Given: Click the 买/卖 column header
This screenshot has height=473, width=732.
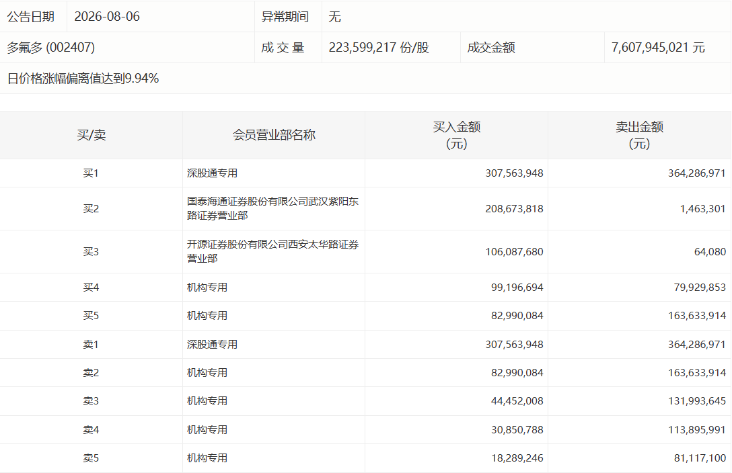Looking at the screenshot, I should (91, 135).
